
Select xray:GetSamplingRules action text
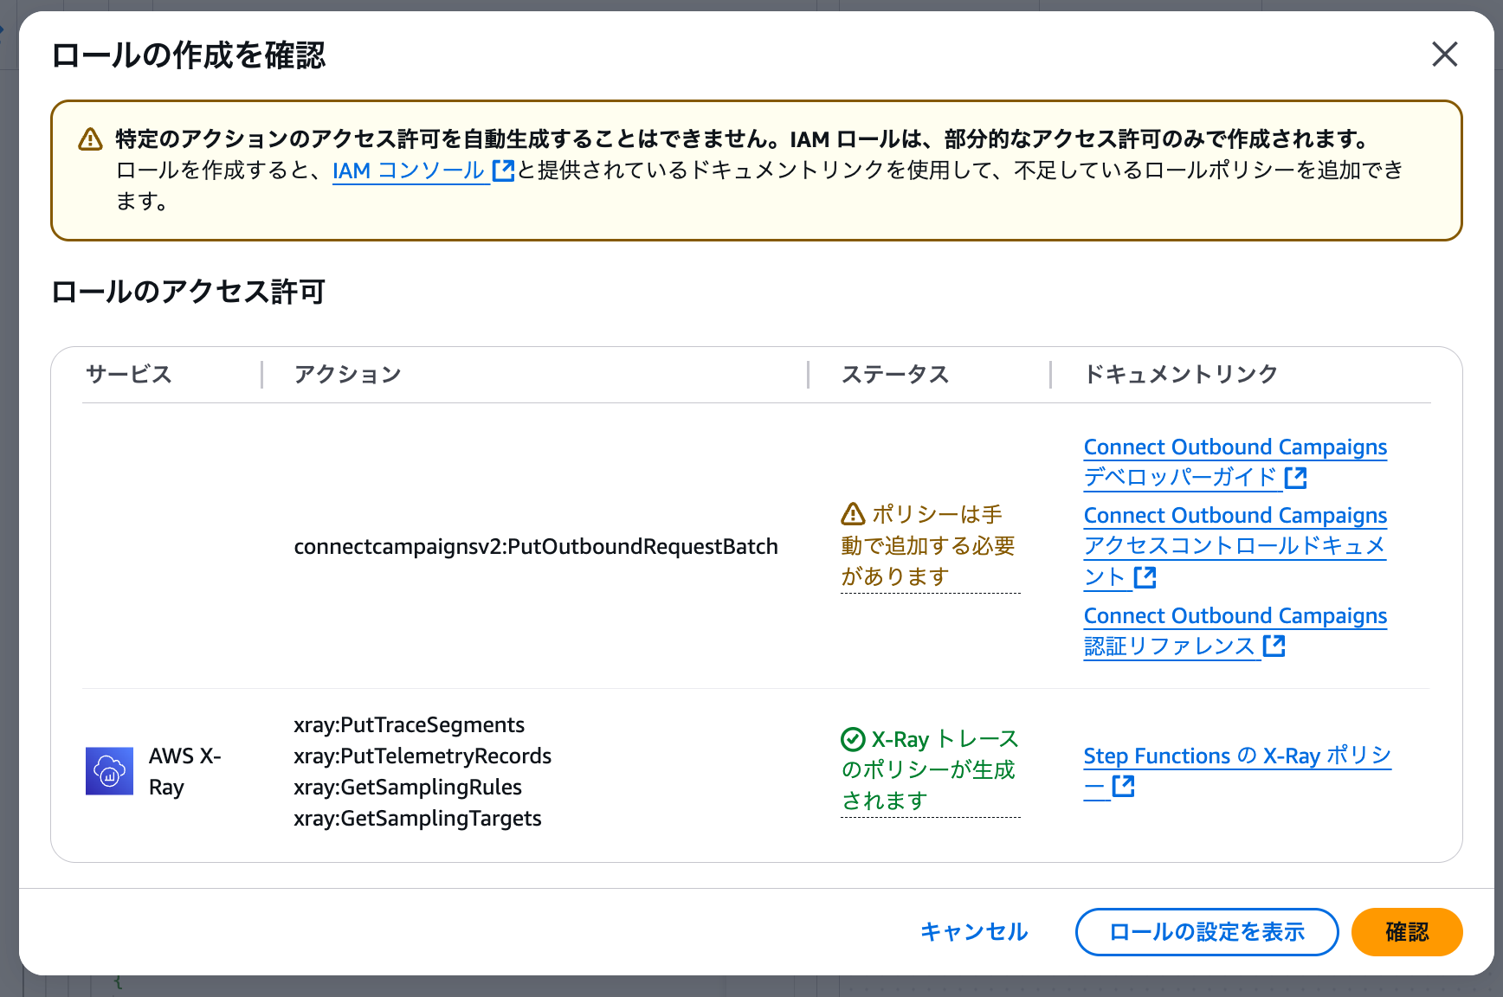(x=408, y=788)
